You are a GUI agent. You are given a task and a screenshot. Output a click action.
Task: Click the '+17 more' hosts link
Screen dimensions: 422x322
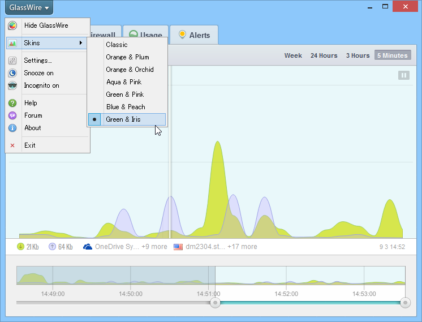point(242,247)
